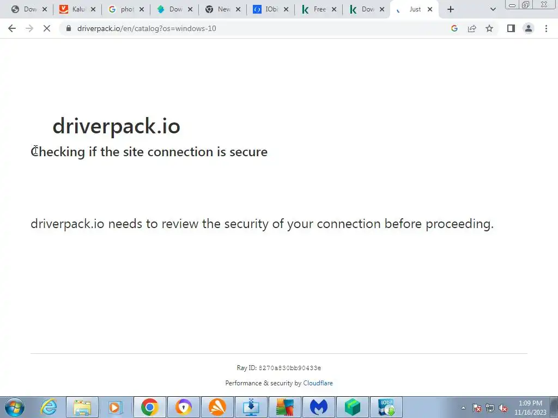Go back to the previous page
Viewport: 558px width, 418px height.
click(x=12, y=28)
